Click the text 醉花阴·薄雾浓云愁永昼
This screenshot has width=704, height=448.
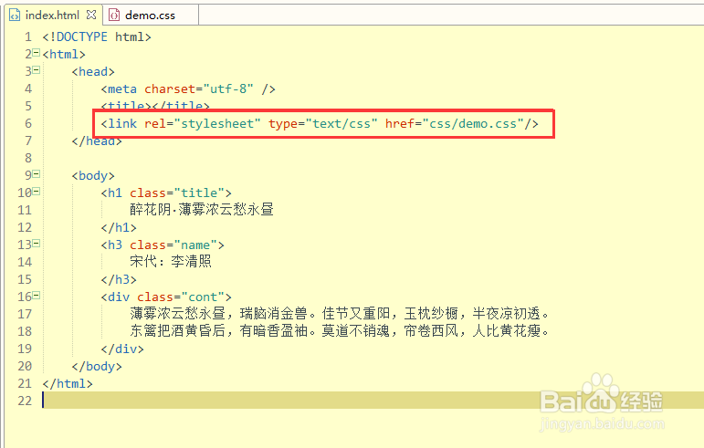(202, 210)
